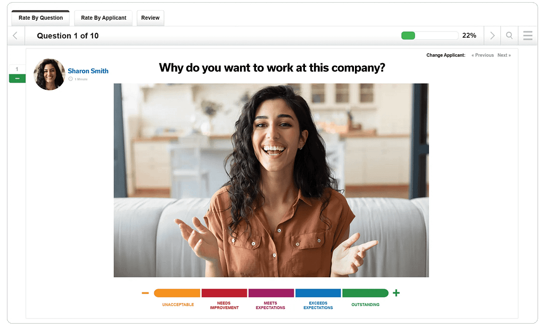Open the search magnifier icon
The image size is (545, 330).
point(509,36)
